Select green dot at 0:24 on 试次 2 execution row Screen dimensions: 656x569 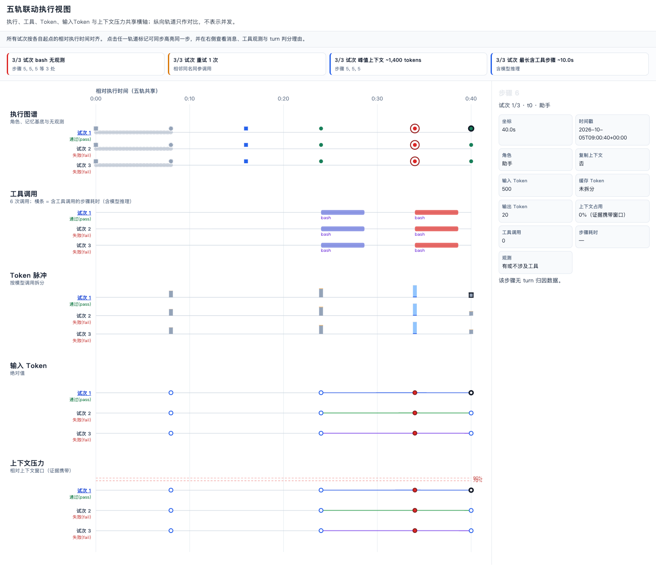tap(321, 145)
